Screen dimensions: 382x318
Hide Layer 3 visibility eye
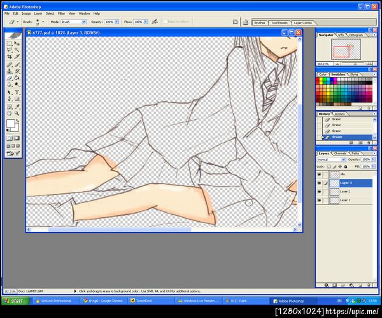pos(320,183)
